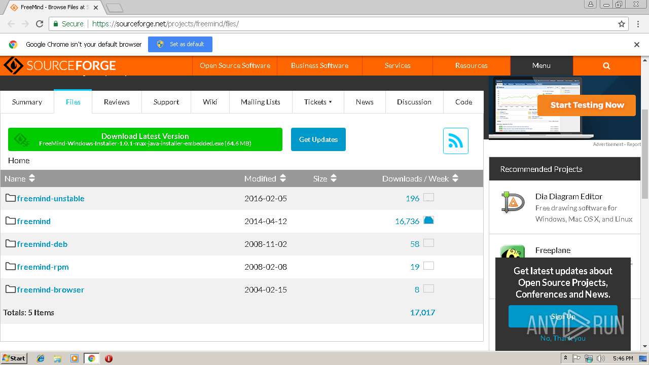
Task: Open the freemind-unstable folder link
Action: click(x=51, y=198)
